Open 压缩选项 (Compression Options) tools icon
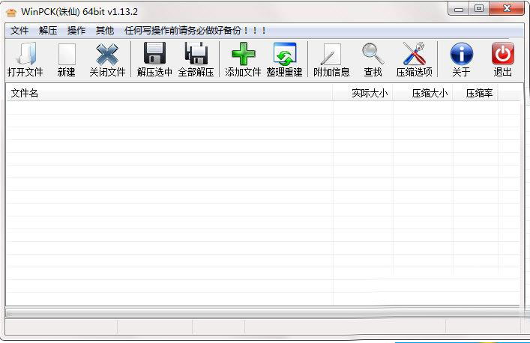Image resolution: width=530 pixels, height=343 pixels. click(415, 54)
